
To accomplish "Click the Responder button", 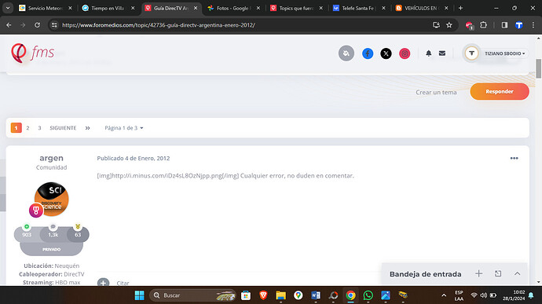I will pos(500,92).
